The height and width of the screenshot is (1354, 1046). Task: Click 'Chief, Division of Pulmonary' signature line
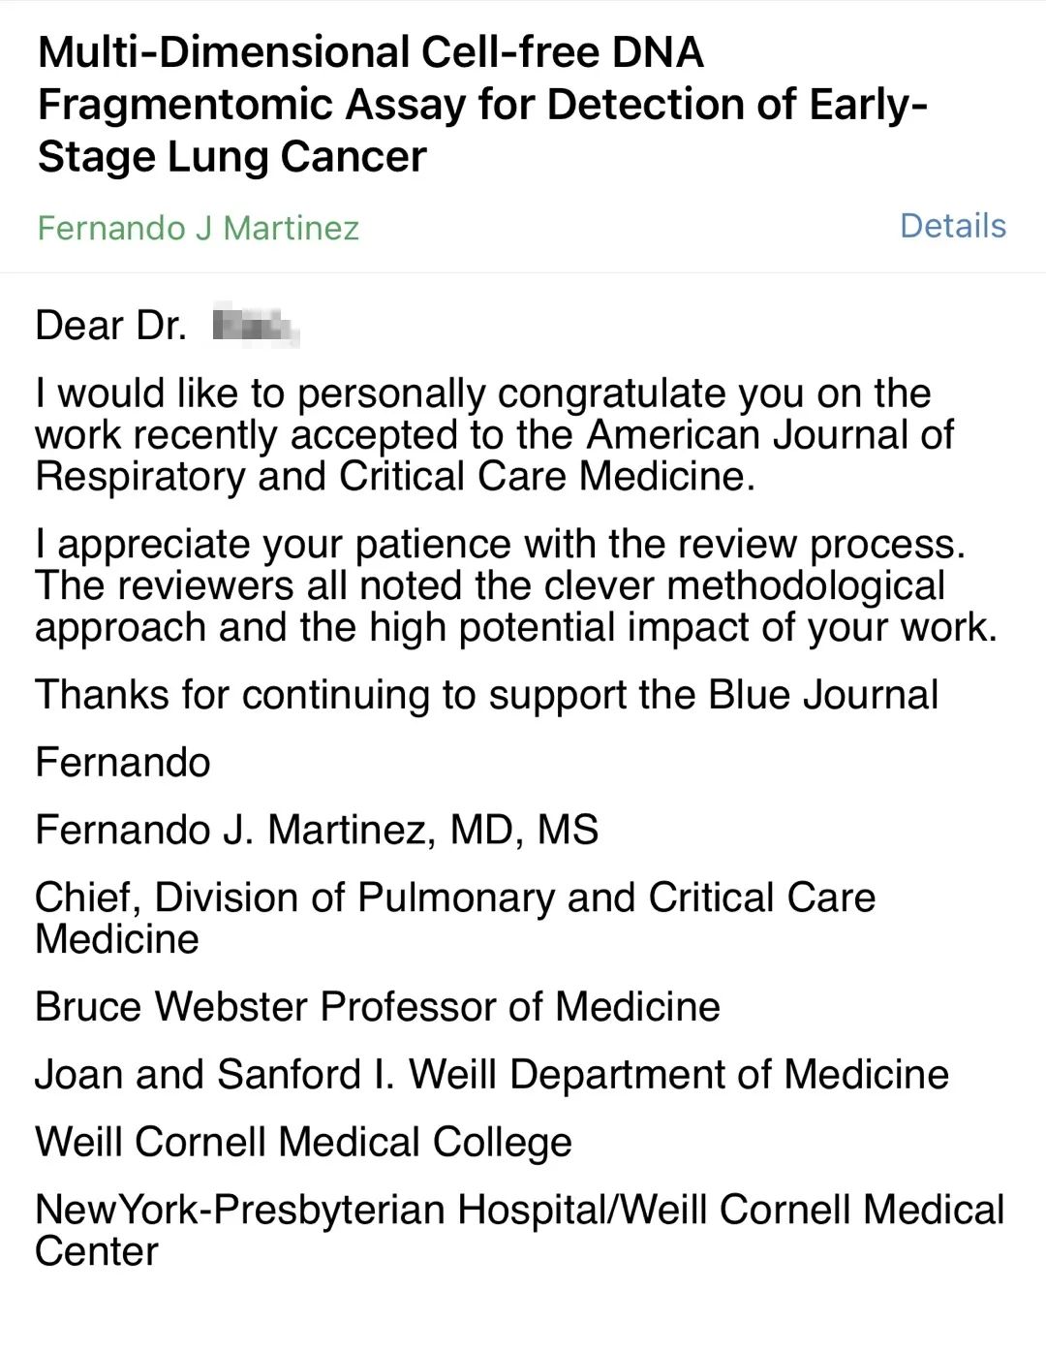point(454,897)
